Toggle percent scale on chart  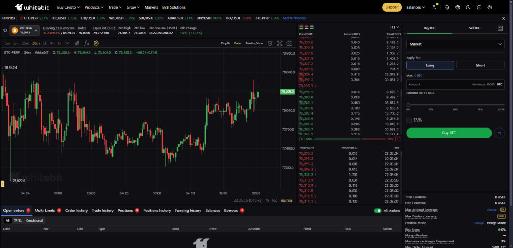268,200
